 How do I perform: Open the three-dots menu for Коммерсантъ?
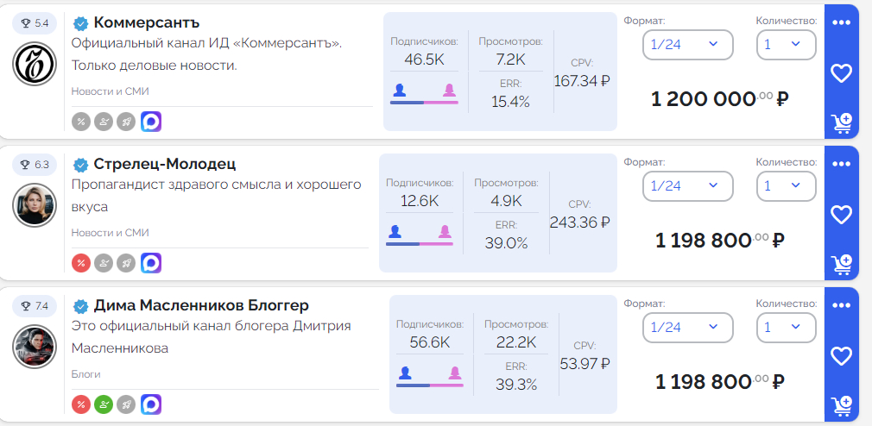click(x=841, y=22)
